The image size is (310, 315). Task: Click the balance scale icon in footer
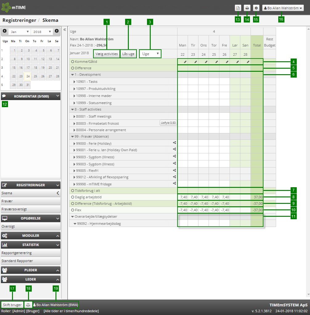pyautogui.click(x=28, y=305)
